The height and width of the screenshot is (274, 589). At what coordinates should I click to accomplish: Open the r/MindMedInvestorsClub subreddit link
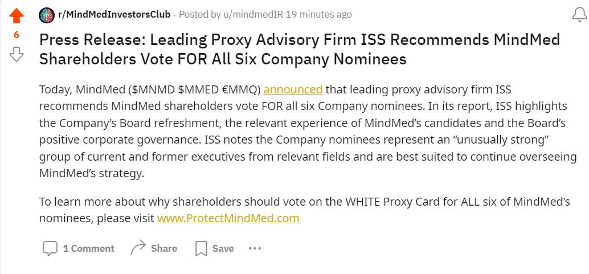tap(114, 14)
